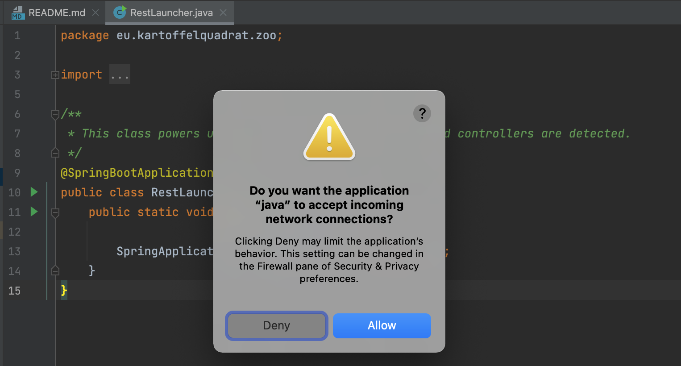Select the RestLauncher.java tab
Image resolution: width=681 pixels, height=366 pixels.
171,12
